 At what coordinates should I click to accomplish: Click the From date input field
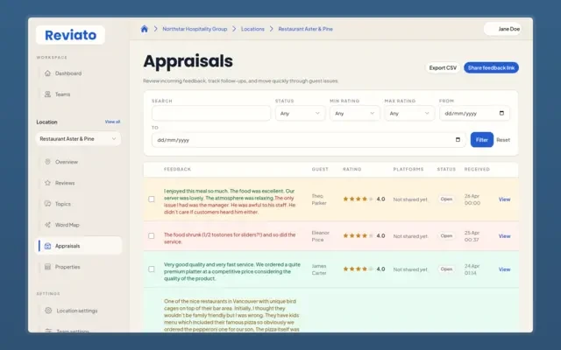click(474, 113)
